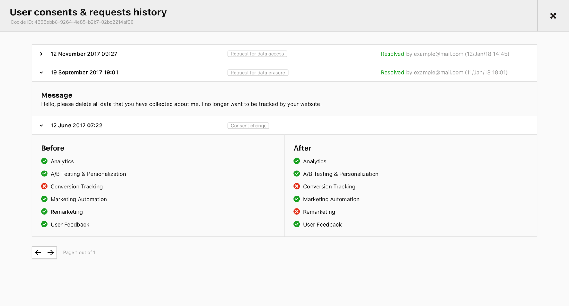Click green check beside User Feedback in After
The height and width of the screenshot is (306, 569).
(297, 224)
